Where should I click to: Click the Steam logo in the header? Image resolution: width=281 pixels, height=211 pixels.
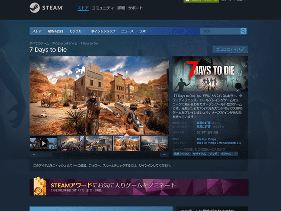tap(46, 8)
